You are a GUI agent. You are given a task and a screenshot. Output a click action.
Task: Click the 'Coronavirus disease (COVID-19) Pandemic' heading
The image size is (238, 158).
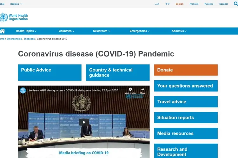96,54
